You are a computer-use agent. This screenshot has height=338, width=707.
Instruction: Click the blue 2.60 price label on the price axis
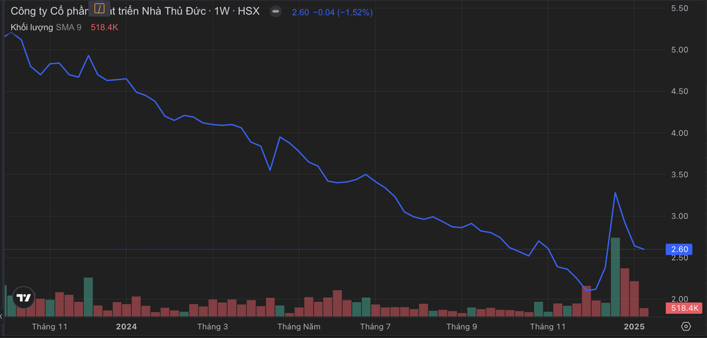[x=679, y=249]
